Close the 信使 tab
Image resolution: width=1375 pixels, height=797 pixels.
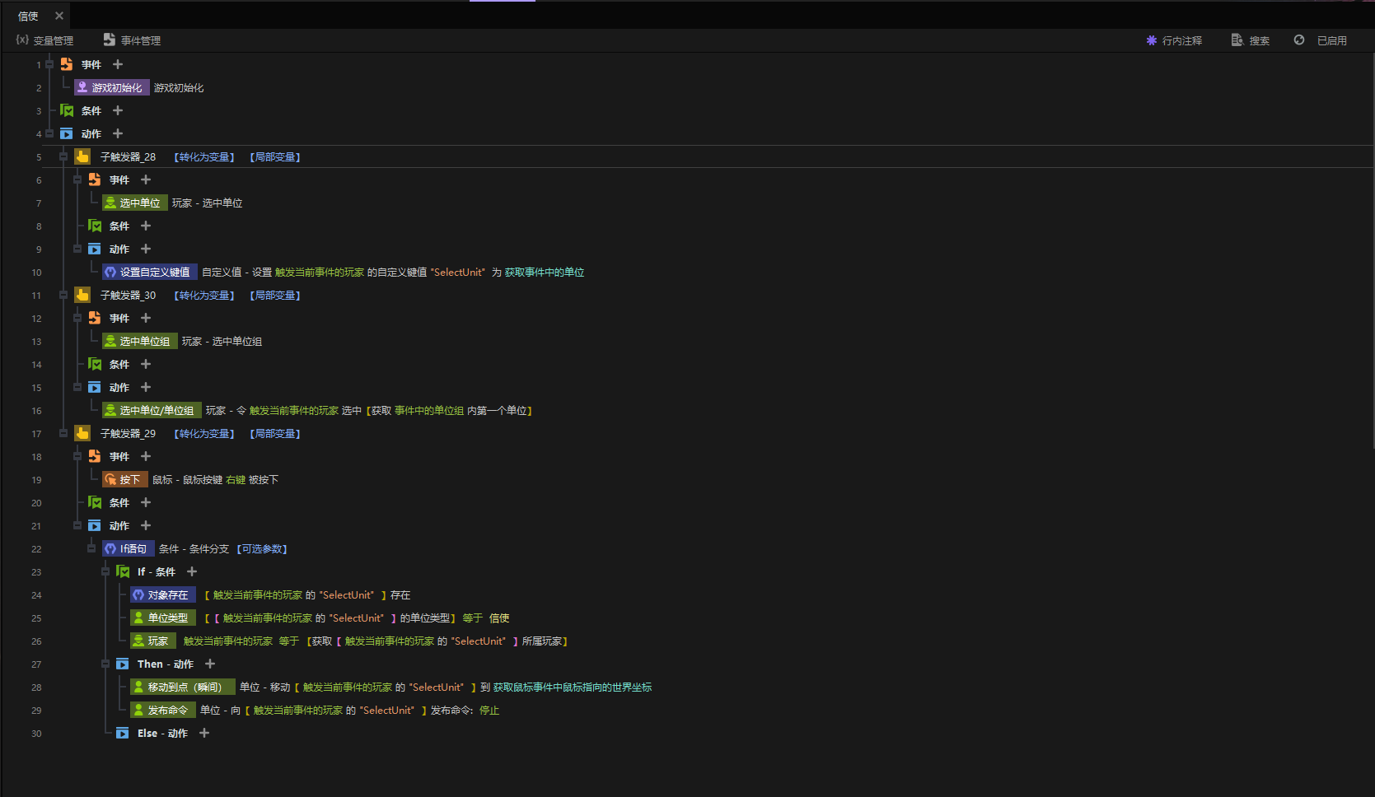[x=59, y=16]
